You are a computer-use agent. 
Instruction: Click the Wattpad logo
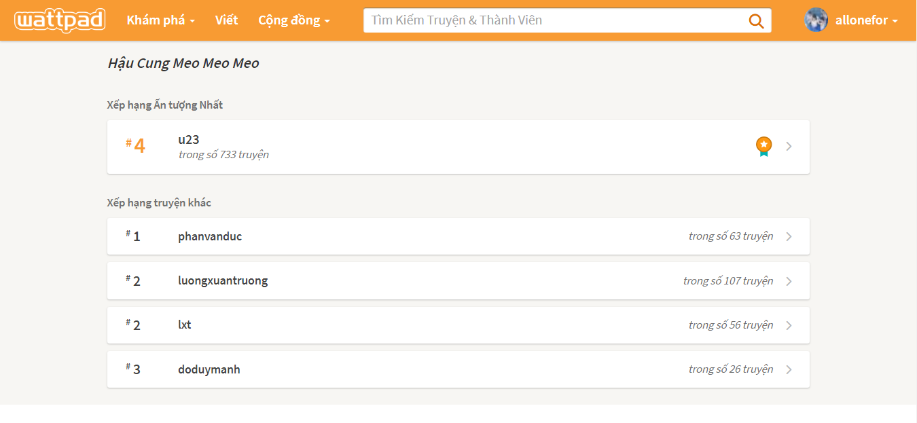60,20
